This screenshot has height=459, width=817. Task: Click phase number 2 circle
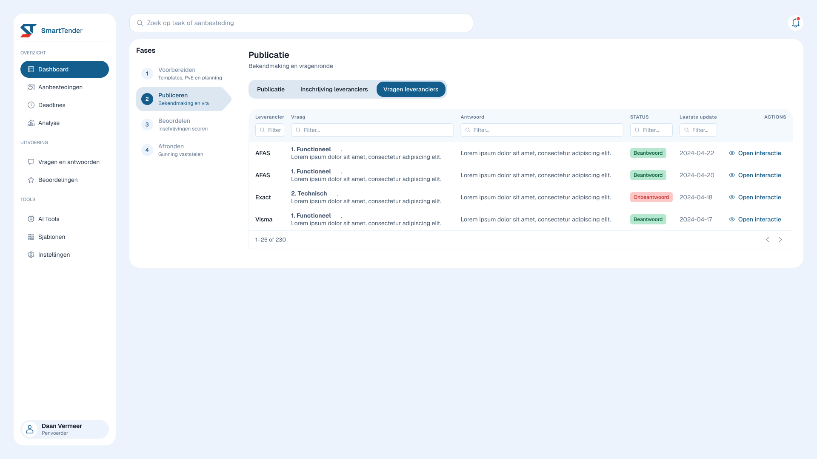tap(147, 99)
